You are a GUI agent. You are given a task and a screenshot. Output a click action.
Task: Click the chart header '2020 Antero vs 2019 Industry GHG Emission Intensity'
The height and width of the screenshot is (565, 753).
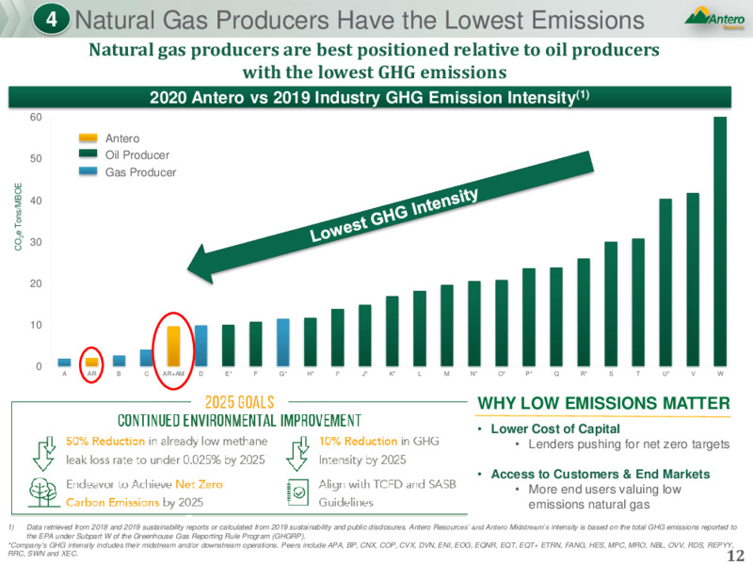(369, 98)
